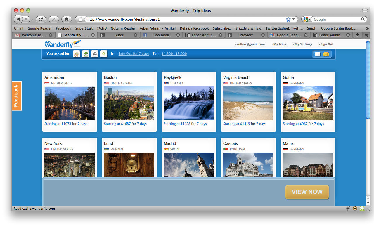Viewport: 374px width, 227px height.
Task: Click the paint palette interest icon
Action: [77, 54]
